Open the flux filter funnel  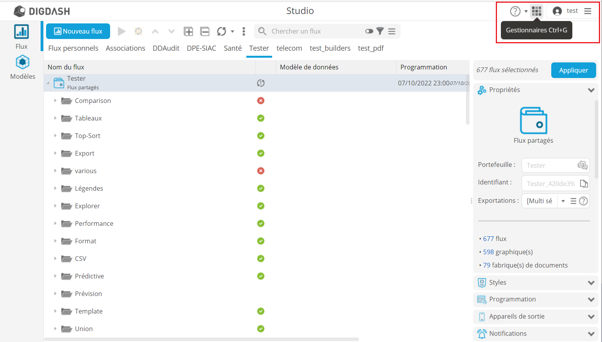380,31
